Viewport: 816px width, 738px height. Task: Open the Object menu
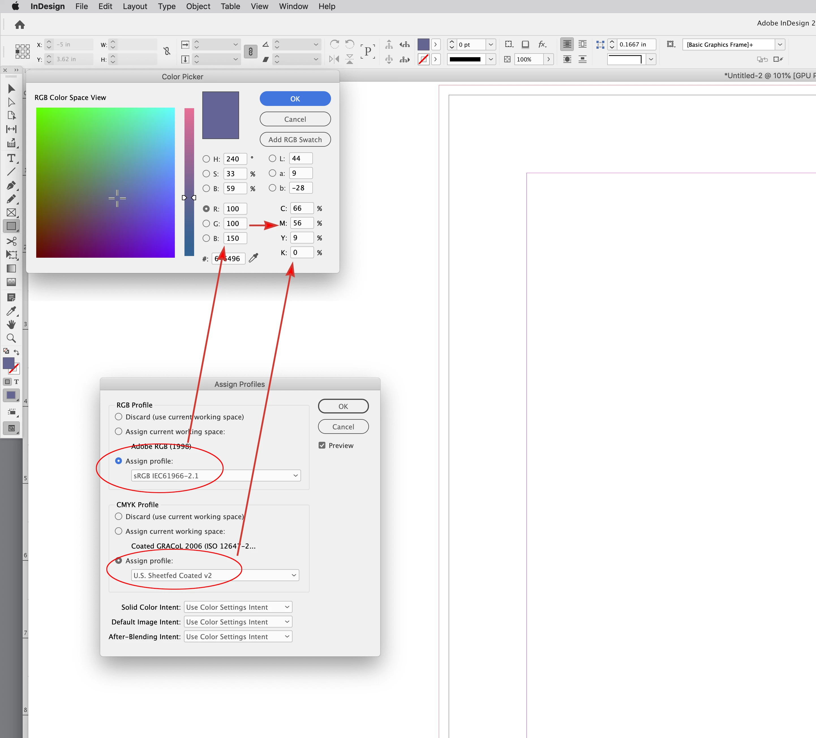[x=198, y=7]
